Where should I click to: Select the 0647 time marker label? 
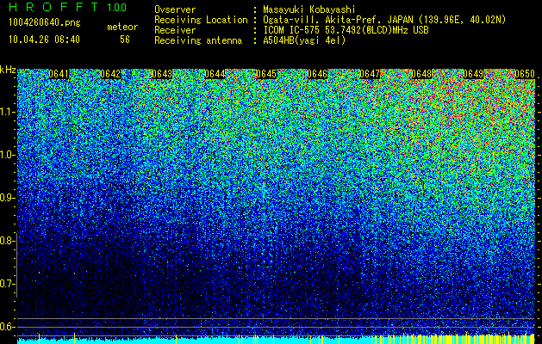[x=370, y=74]
